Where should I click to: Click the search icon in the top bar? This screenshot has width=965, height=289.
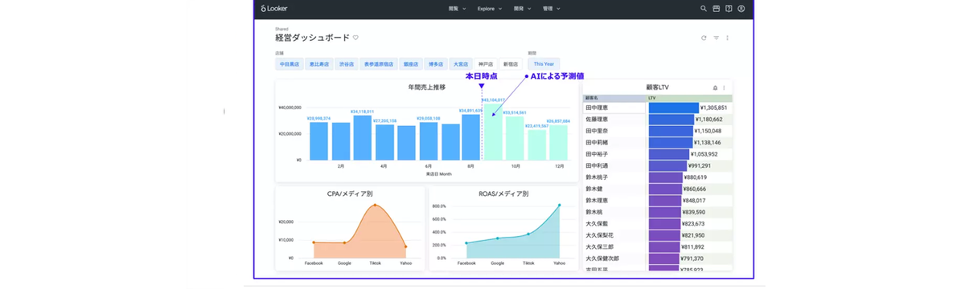[704, 9]
